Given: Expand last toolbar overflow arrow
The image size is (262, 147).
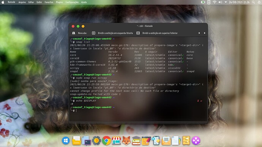Looking at the screenshot, I should [x=205, y=33].
